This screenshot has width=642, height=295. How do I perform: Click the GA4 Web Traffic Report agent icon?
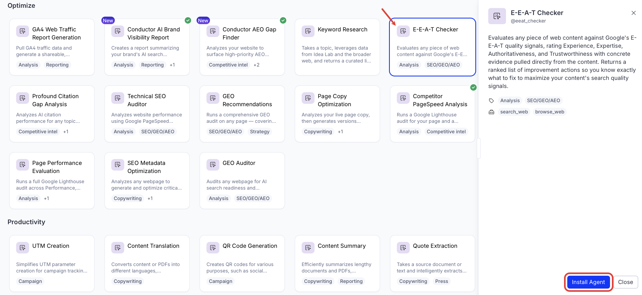(23, 31)
